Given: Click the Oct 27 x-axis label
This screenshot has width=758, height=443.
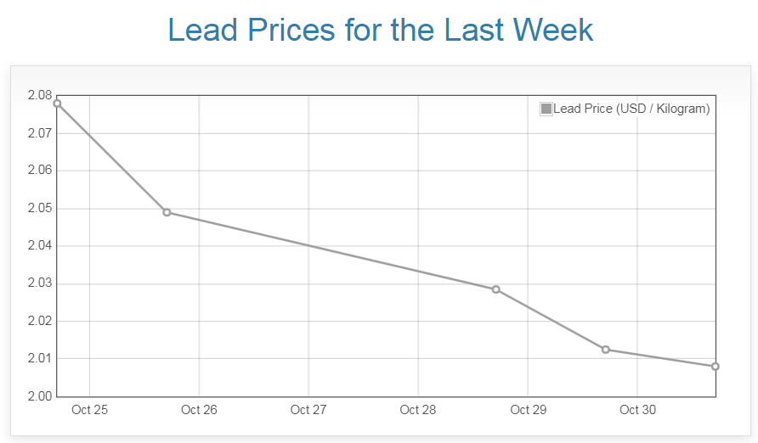Looking at the screenshot, I should pos(308,410).
